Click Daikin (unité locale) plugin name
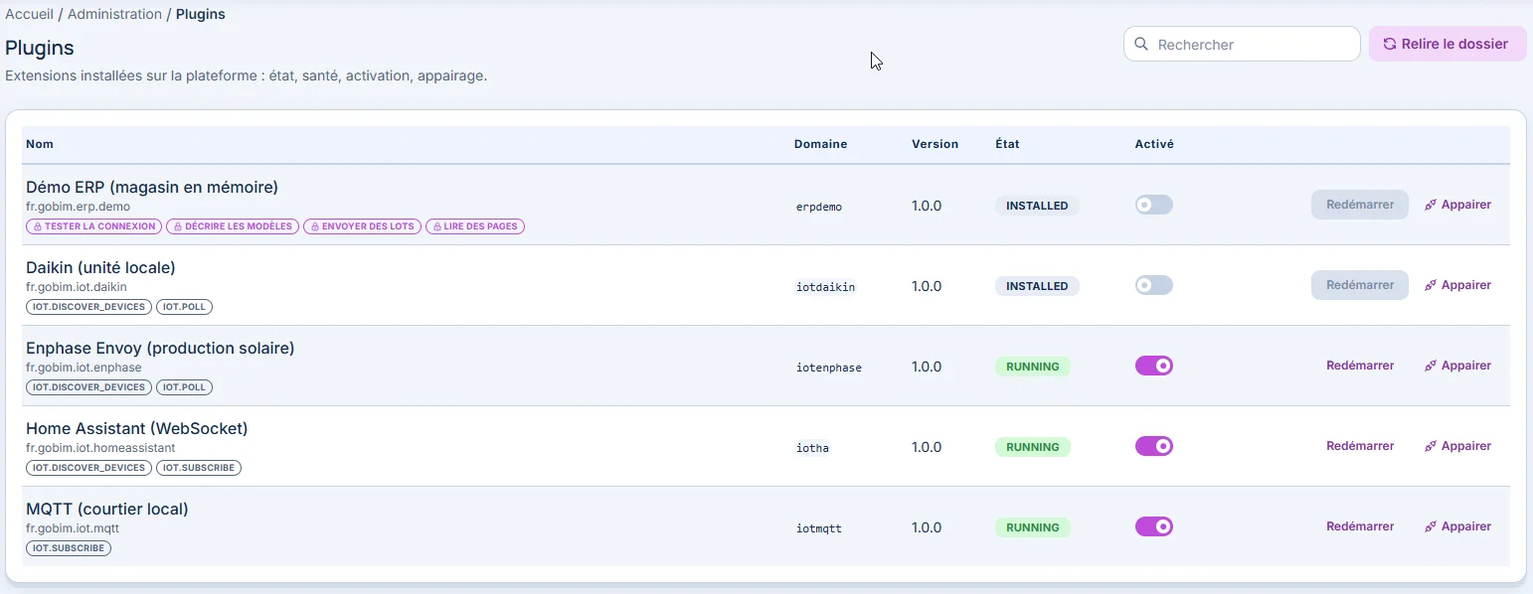The height and width of the screenshot is (594, 1533). pyautogui.click(x=100, y=267)
